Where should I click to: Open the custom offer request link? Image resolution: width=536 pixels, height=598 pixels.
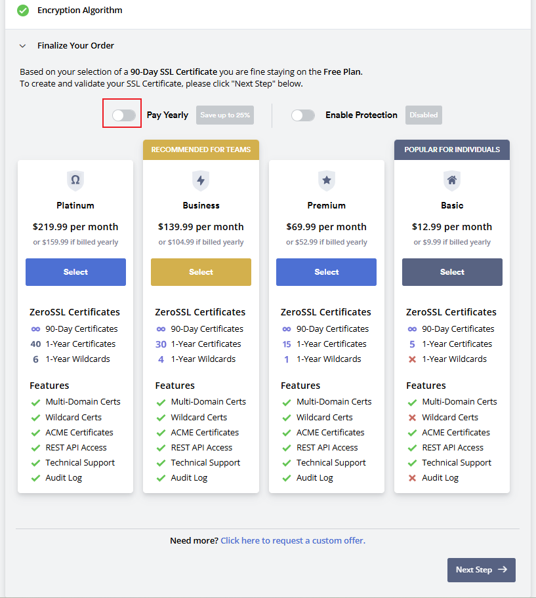(293, 540)
